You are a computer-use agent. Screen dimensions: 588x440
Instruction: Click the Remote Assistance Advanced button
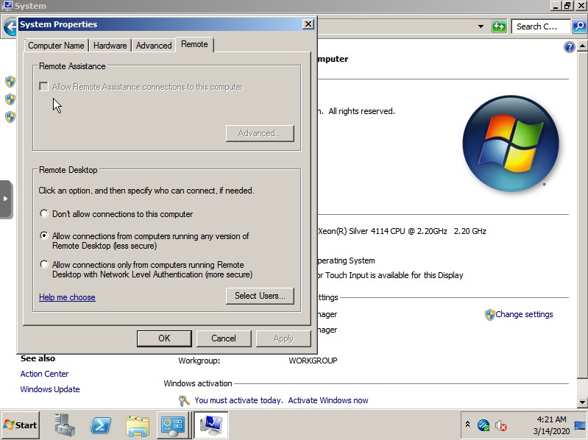click(x=260, y=133)
